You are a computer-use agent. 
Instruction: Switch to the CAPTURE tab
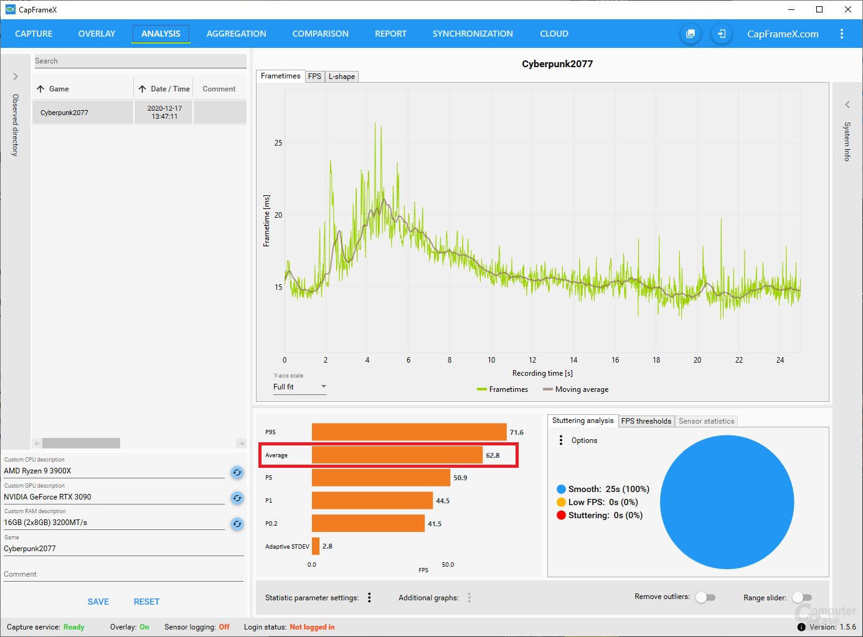34,34
